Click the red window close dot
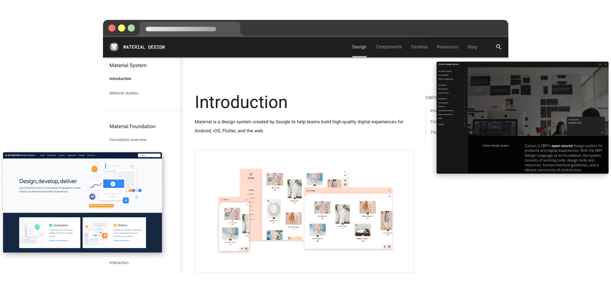The width and height of the screenshot is (611, 293). [x=112, y=28]
